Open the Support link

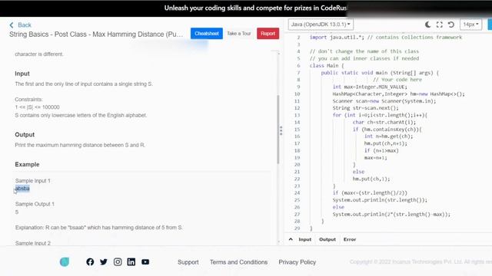pyautogui.click(x=188, y=262)
